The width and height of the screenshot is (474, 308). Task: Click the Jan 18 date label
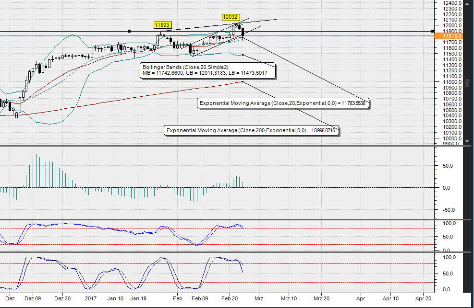[138, 298]
